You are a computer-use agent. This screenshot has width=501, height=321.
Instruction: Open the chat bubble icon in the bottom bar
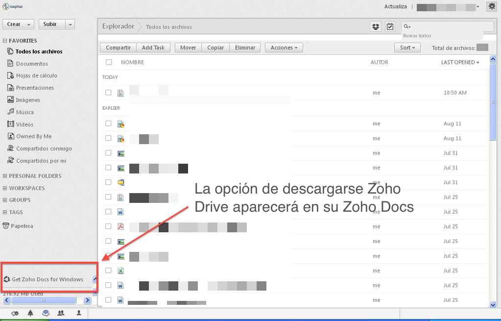pos(46,313)
